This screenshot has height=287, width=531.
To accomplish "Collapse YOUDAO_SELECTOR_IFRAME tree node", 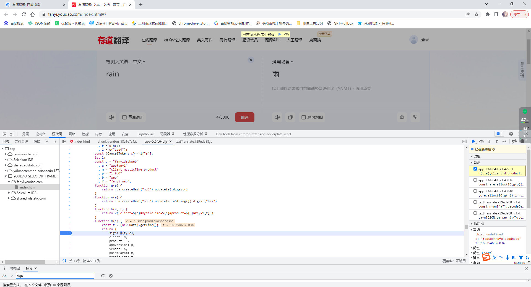I will click(6, 176).
